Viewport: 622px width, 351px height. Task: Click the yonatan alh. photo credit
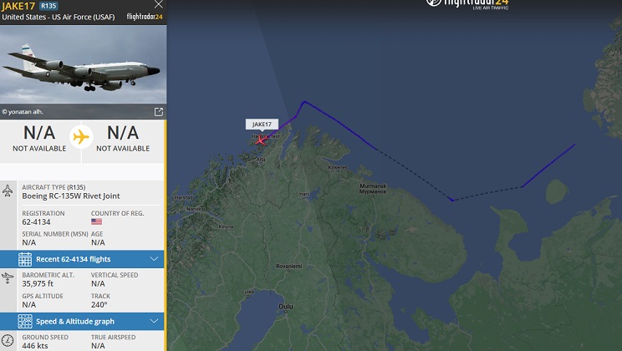click(23, 112)
